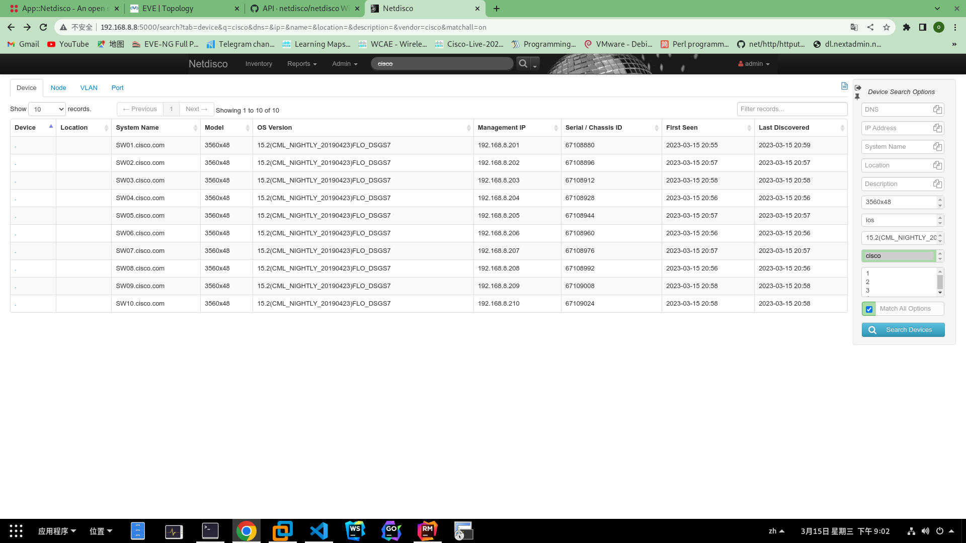Screen dimensions: 966x543
Task: Click copy icon in DNS field
Action: [x=937, y=110]
